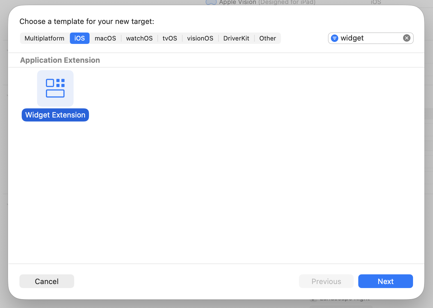Deselect the iOS platform tab

[x=80, y=38]
